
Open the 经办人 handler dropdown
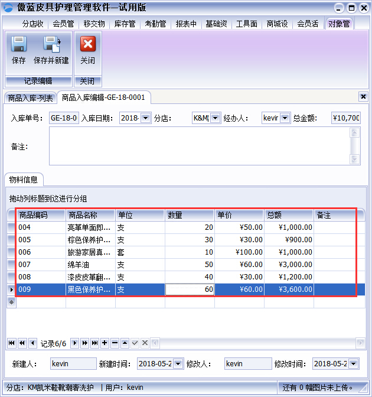[x=285, y=118]
